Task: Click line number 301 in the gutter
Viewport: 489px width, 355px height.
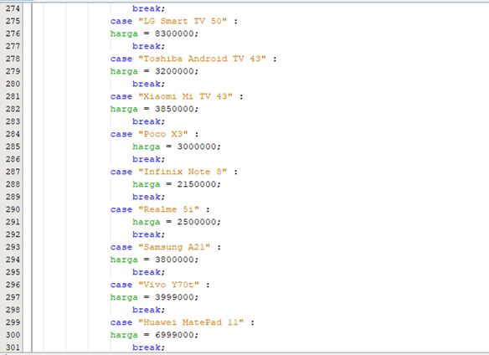Action: point(13,347)
